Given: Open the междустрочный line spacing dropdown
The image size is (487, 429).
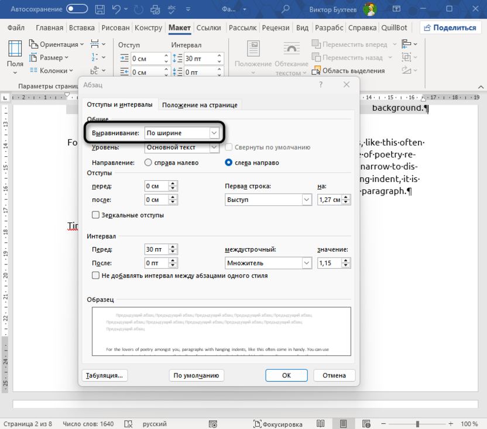Looking at the screenshot, I should 307,263.
